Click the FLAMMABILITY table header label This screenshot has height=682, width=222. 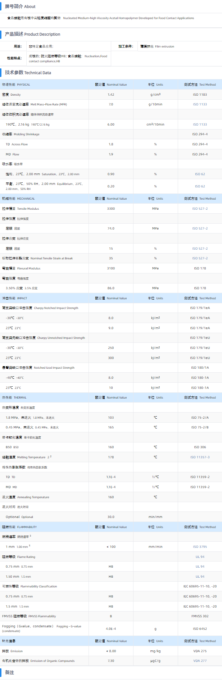(19, 527)
